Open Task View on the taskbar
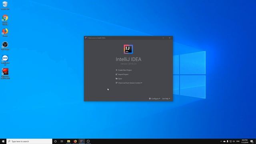The image size is (256, 144). pos(62,141)
